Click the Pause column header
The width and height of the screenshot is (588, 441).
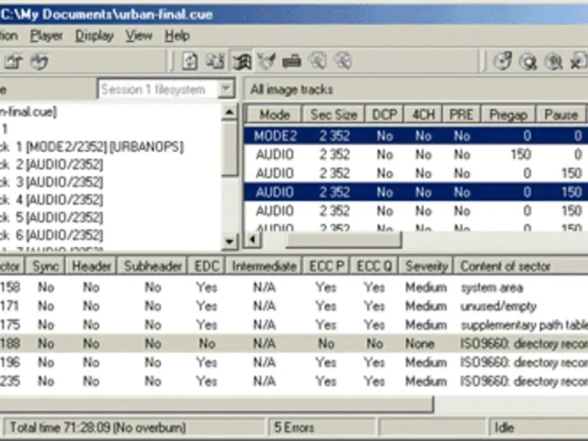[561, 115]
